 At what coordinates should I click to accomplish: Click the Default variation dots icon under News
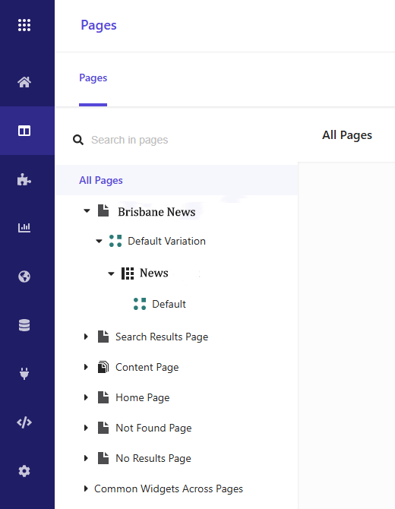point(140,304)
